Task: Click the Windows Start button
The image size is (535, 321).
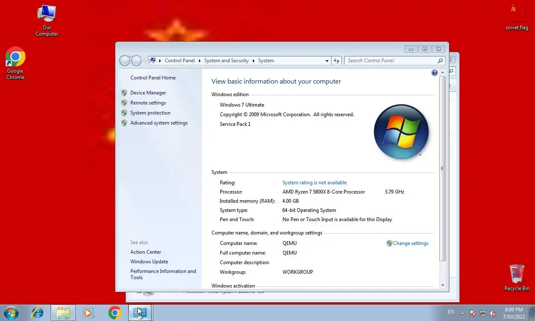Action: click(11, 313)
